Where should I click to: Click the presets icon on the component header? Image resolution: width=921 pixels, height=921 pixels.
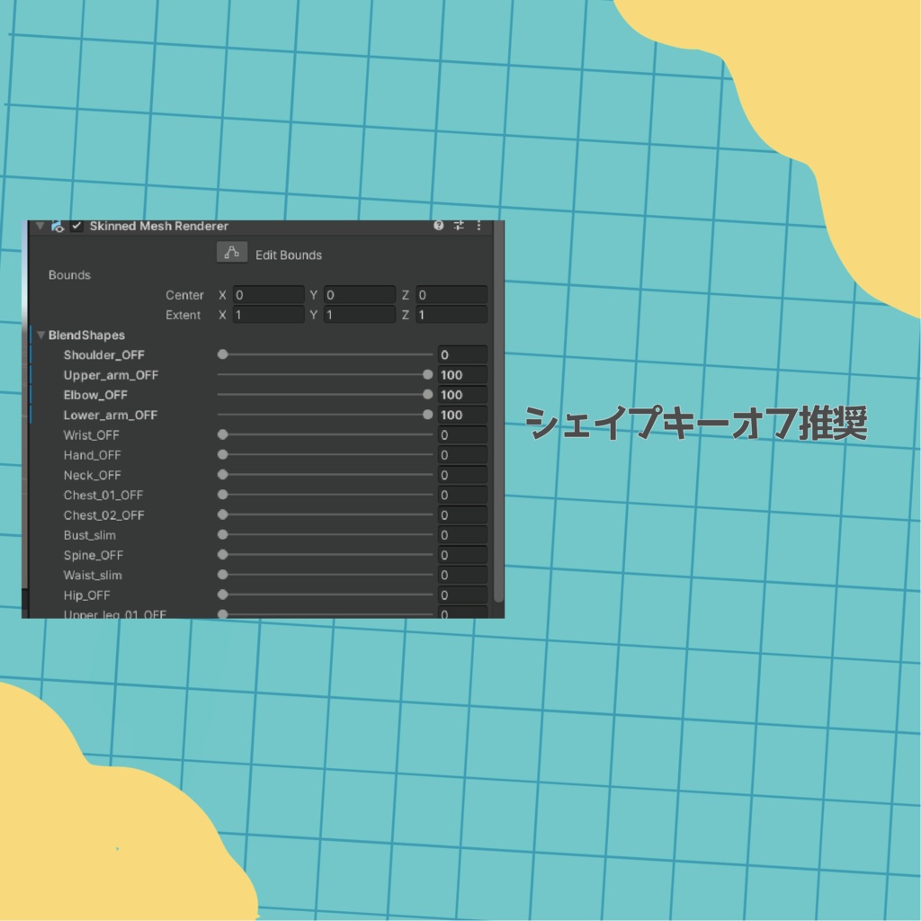point(458,227)
